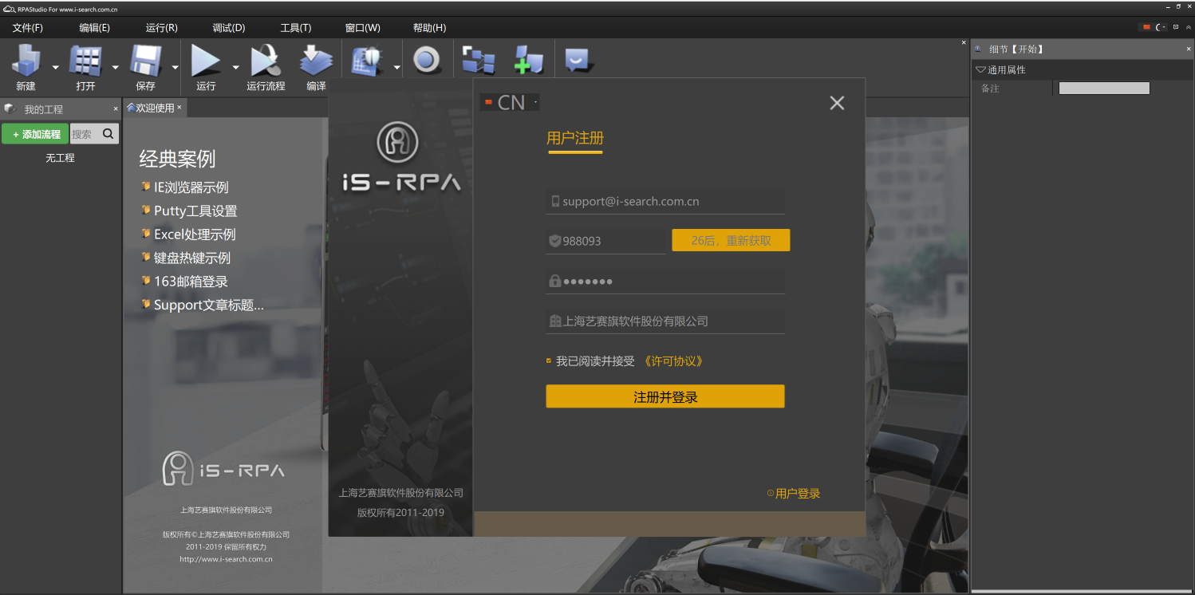Uncheck 我已阅读并接受 license agreement checkbox
Image resolution: width=1195 pixels, height=595 pixels.
(548, 361)
